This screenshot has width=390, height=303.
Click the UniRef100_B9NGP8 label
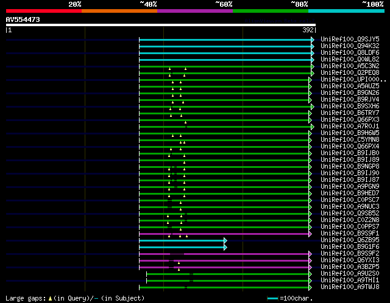tap(350, 166)
